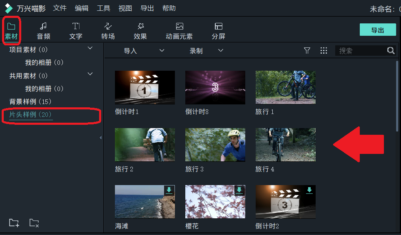Viewport: 401px width, 235px height.
Task: Click the search magnifier icon
Action: pos(391,51)
